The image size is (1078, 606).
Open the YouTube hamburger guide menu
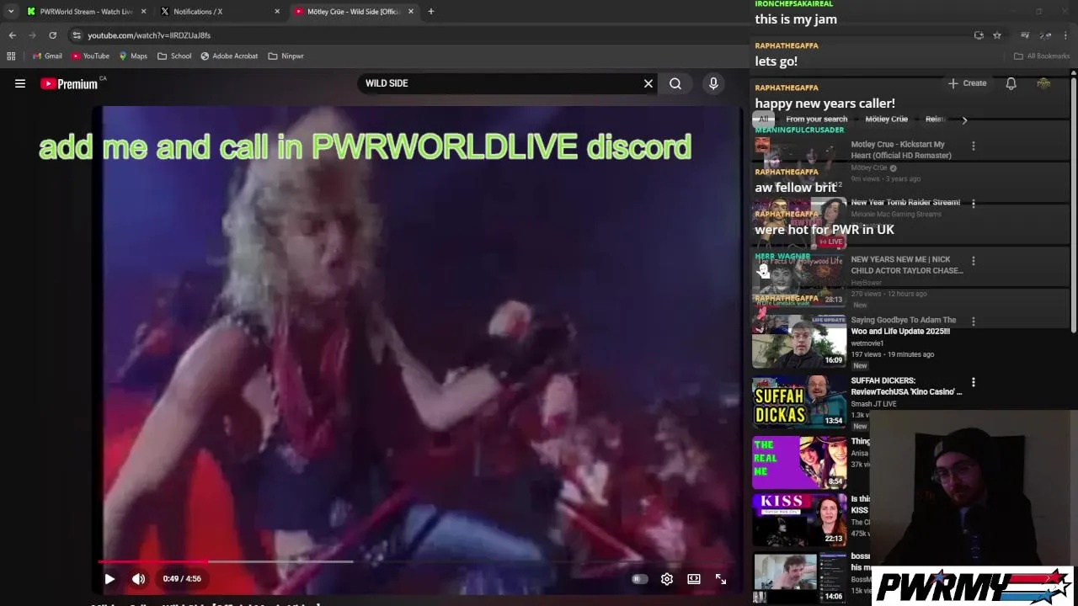click(20, 83)
